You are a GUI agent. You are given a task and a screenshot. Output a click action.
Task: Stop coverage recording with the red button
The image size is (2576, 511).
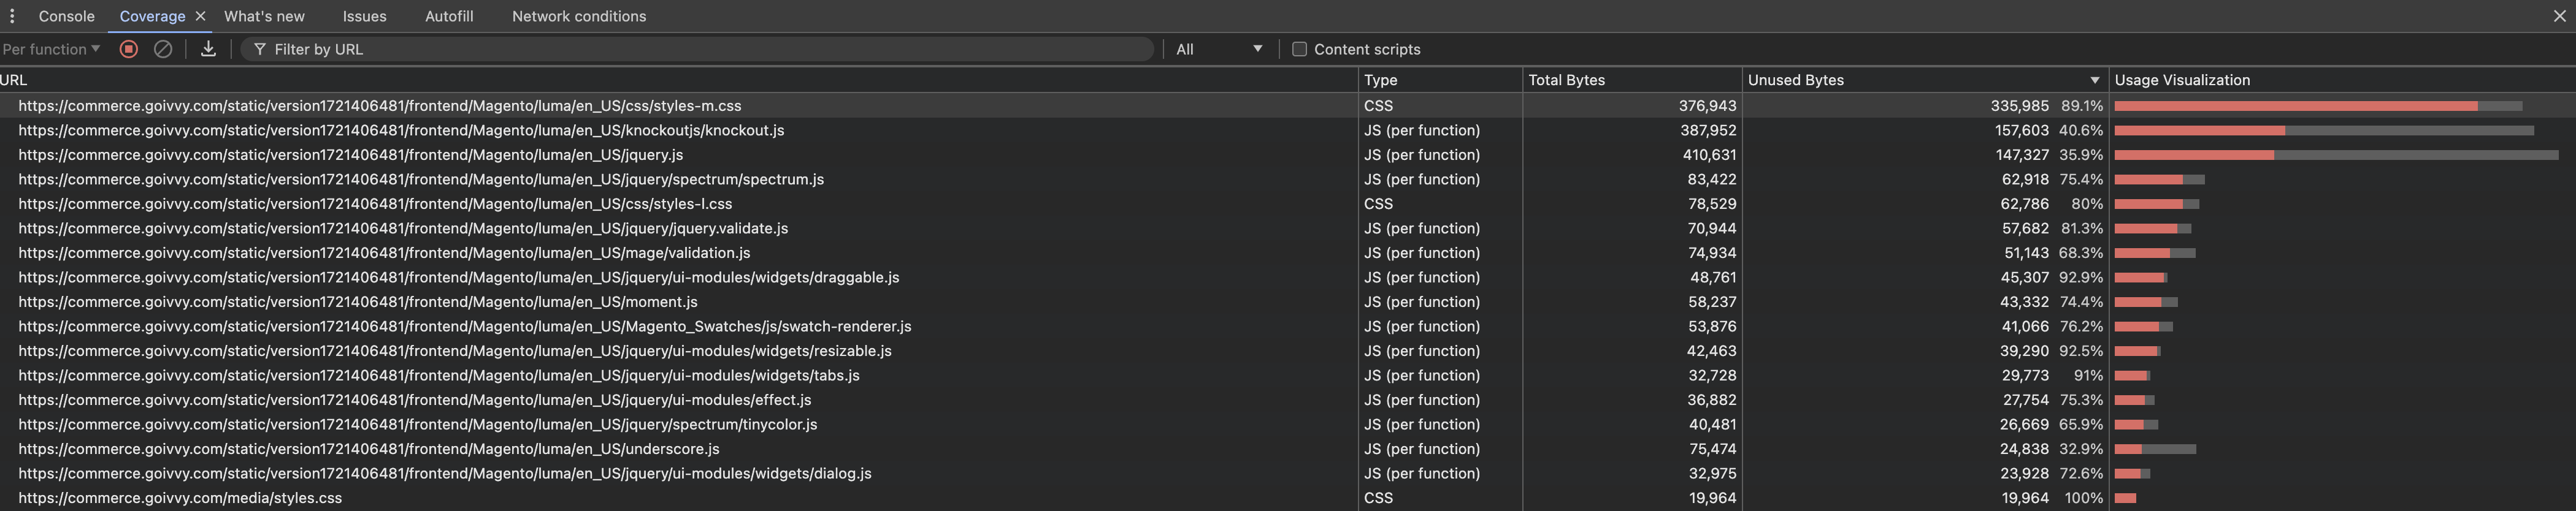(128, 49)
